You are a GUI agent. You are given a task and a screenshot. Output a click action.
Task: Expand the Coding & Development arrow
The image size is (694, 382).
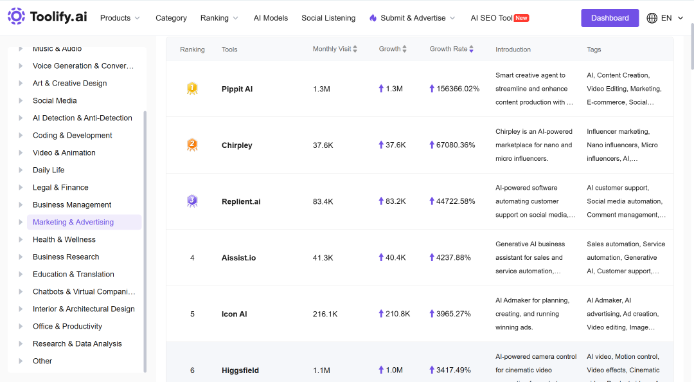[x=21, y=135]
